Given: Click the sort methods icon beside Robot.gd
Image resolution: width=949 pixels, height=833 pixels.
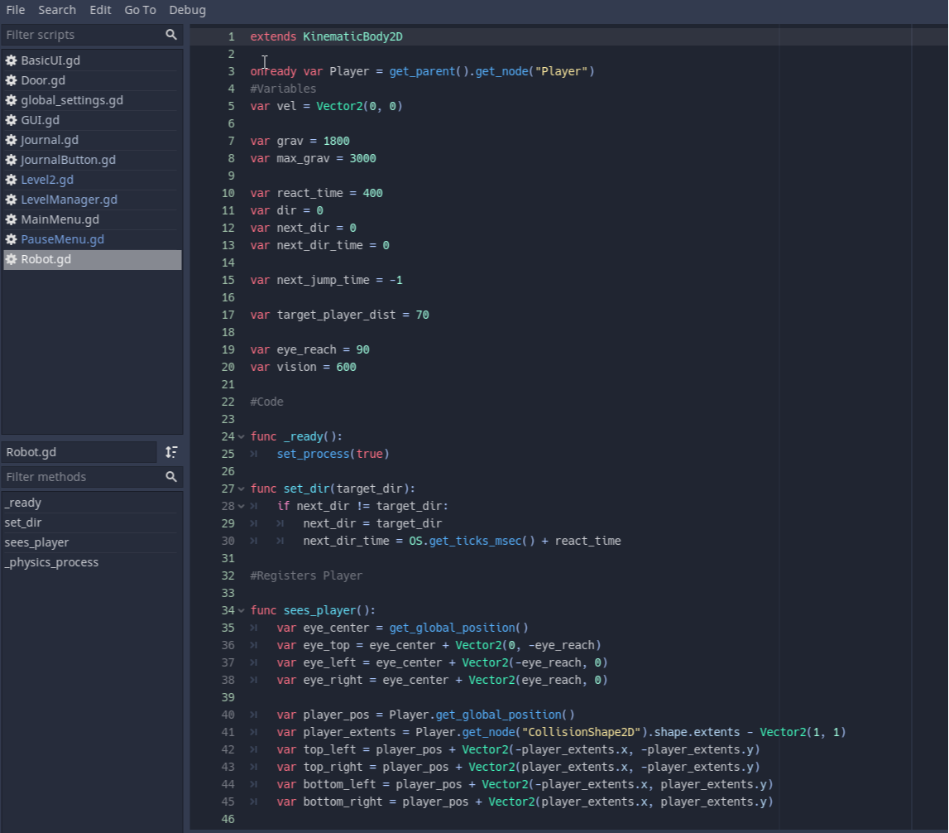Looking at the screenshot, I should tap(171, 452).
